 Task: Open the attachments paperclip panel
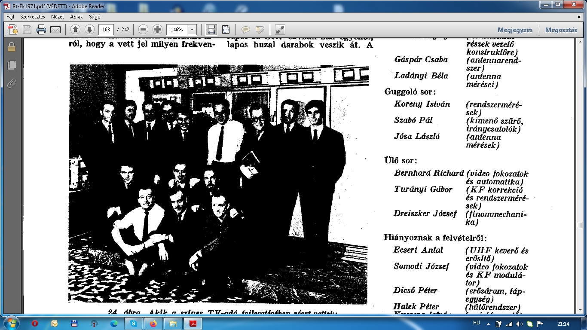pyautogui.click(x=12, y=83)
